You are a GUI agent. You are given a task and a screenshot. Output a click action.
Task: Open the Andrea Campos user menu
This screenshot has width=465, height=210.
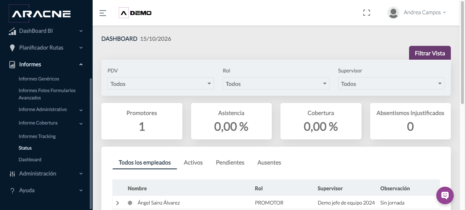click(x=425, y=12)
